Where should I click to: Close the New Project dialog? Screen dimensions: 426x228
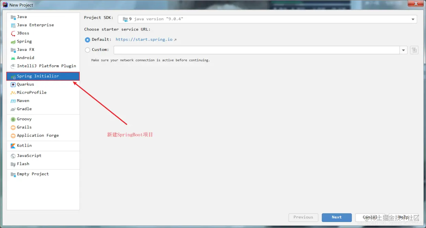[416, 3]
